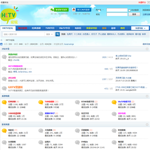Open the 粤语歌 forum link
Screen dimensions: 150x150
click(121, 142)
